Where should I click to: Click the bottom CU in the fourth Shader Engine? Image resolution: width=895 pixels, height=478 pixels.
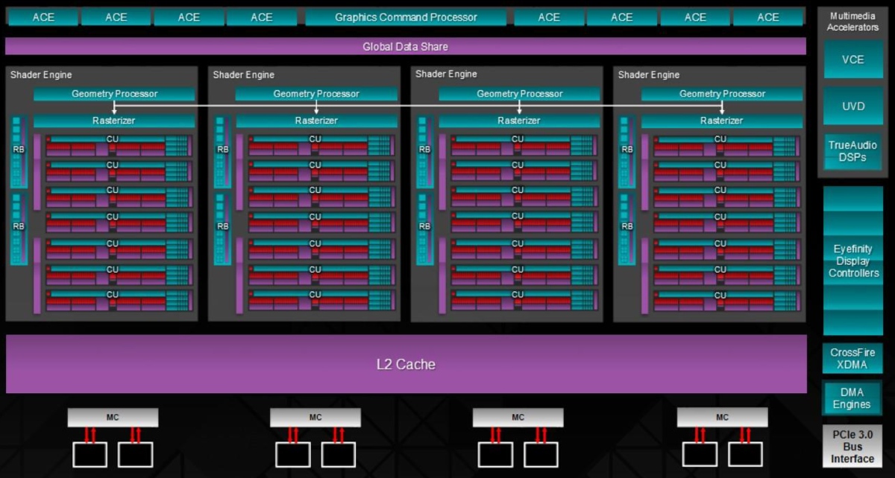pos(726,301)
